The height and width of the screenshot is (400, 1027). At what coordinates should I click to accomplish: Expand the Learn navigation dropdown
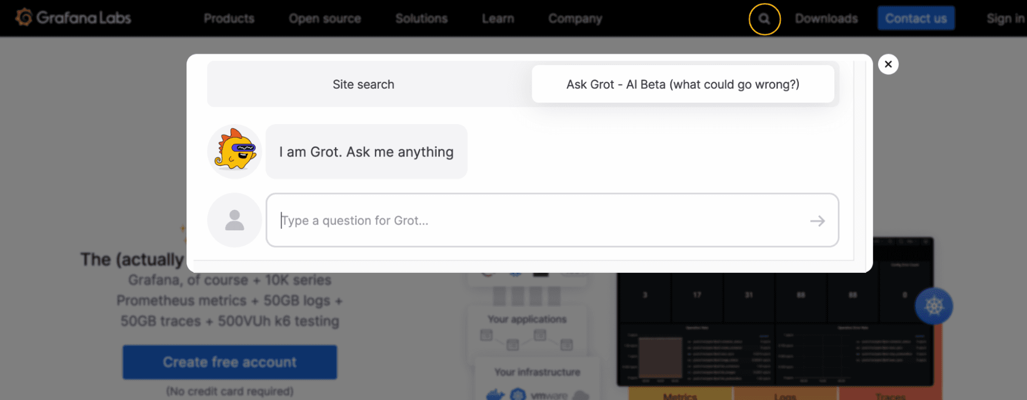497,18
